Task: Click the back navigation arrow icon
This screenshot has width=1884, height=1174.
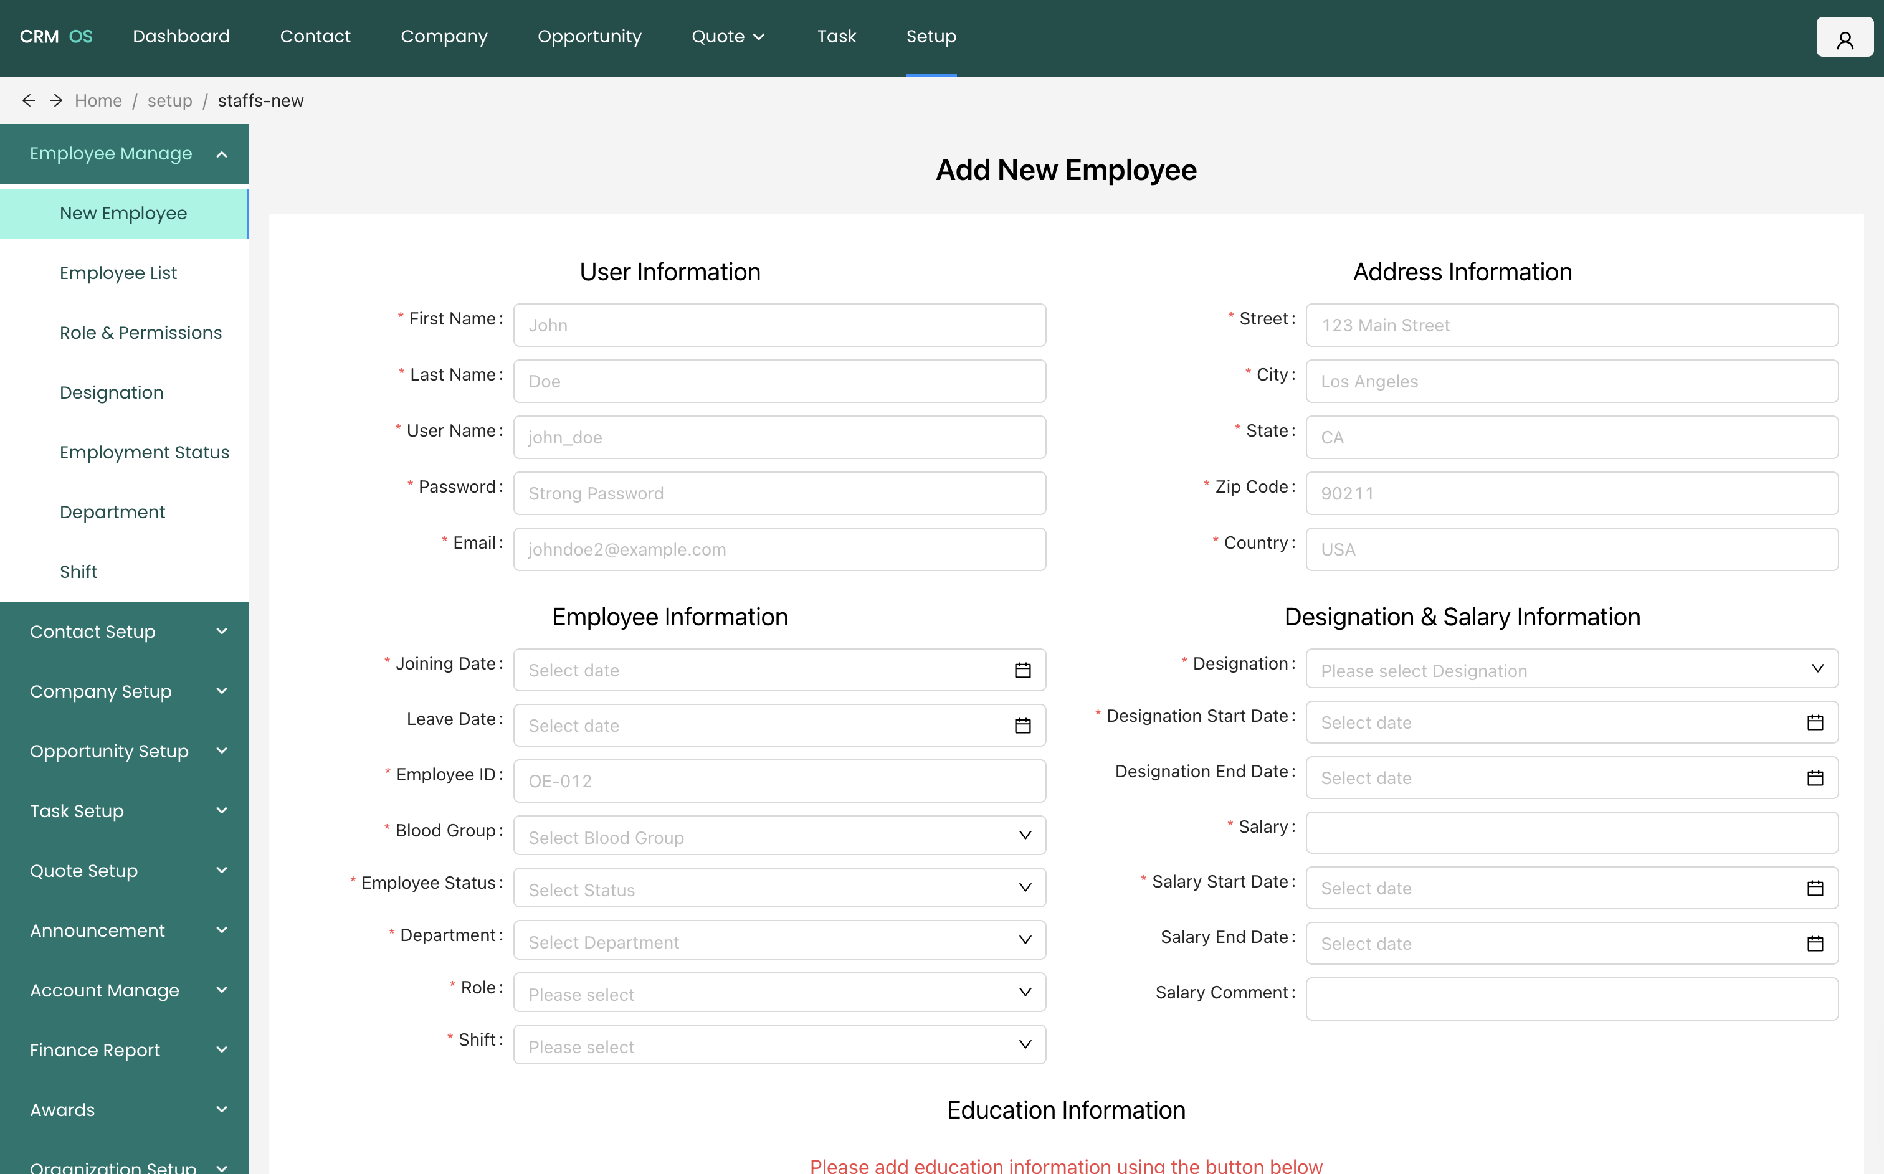Action: 29,100
